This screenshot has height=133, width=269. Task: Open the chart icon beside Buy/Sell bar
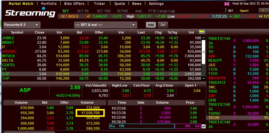(x=203, y=126)
